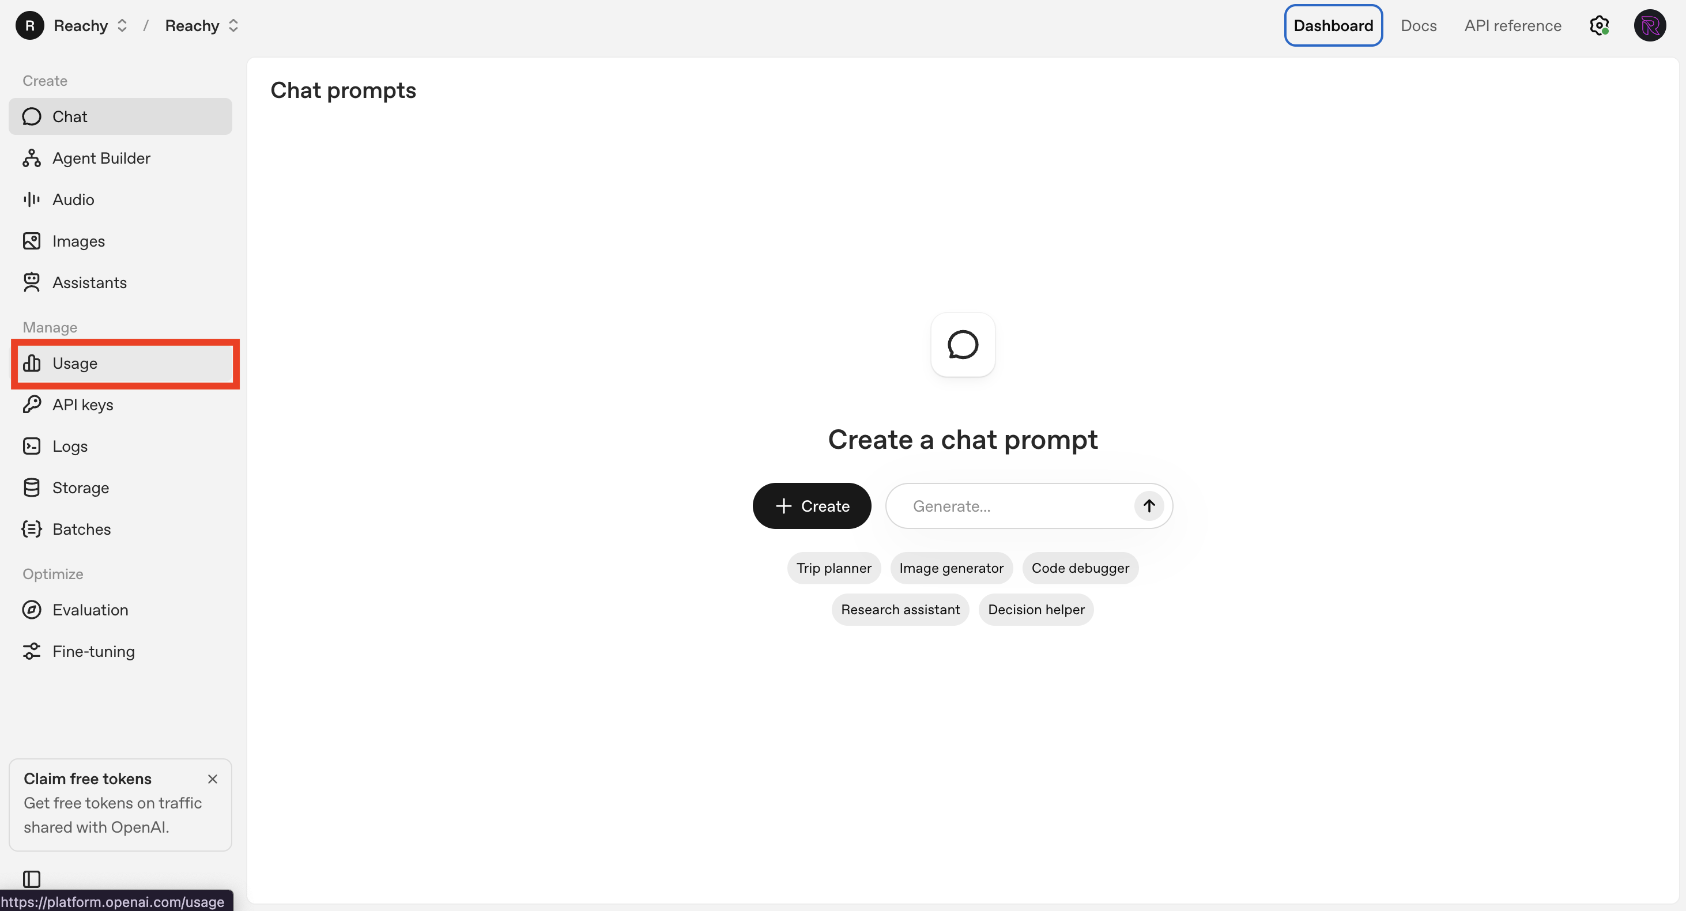Open Images from the sidebar
This screenshot has width=1686, height=911.
78,241
